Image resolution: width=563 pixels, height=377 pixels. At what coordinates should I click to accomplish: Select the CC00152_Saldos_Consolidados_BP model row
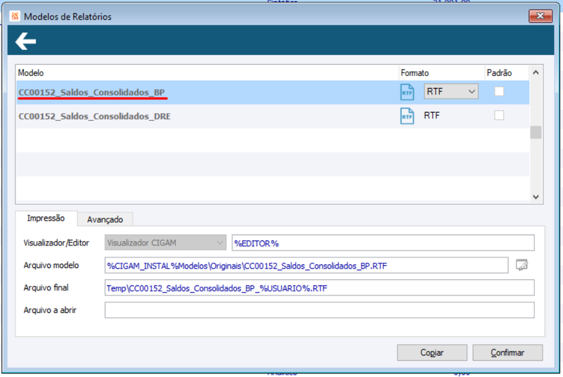(x=273, y=92)
